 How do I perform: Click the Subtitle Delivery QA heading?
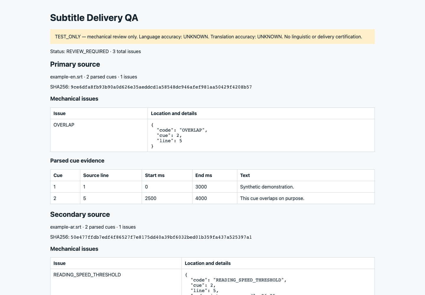point(94,18)
